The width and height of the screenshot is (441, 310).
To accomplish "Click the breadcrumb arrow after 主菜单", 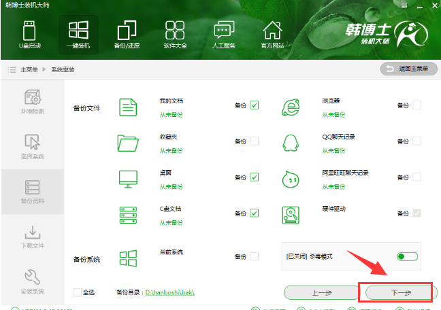I will point(44,69).
